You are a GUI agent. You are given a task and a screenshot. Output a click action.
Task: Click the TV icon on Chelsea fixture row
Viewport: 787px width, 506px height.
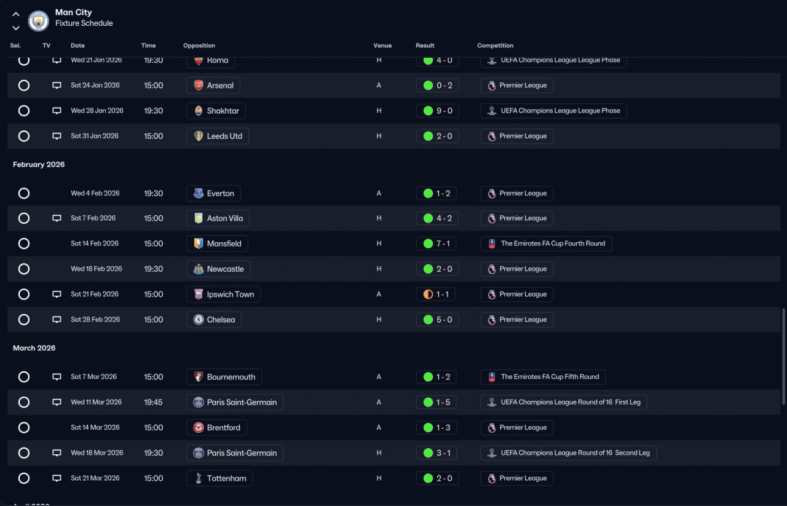[57, 320]
